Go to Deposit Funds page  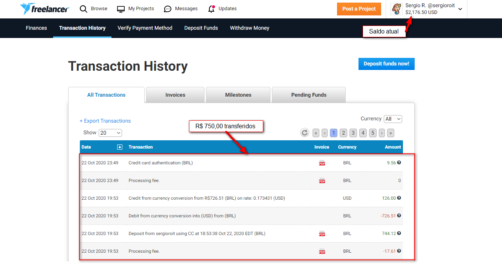(201, 28)
